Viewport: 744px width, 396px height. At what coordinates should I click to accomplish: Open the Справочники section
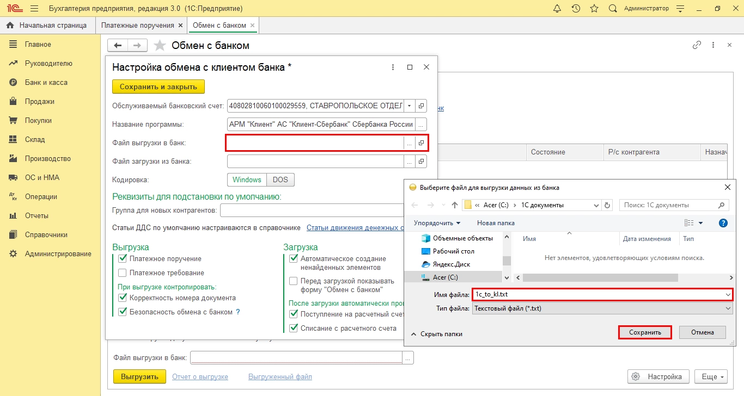[46, 235]
